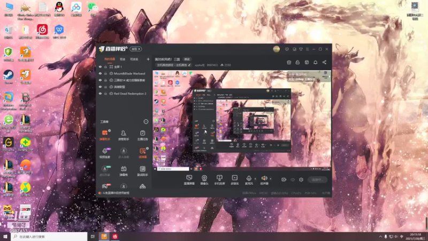Open the room manager assistant tool
This screenshot has width=428, height=241.
pos(124,135)
